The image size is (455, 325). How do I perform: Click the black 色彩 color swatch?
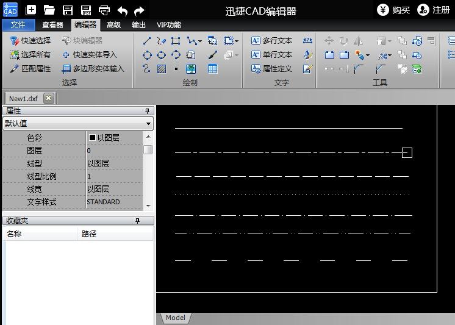[x=93, y=138]
